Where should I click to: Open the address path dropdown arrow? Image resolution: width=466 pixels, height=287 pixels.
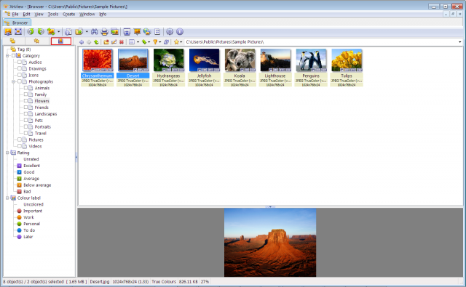point(460,42)
